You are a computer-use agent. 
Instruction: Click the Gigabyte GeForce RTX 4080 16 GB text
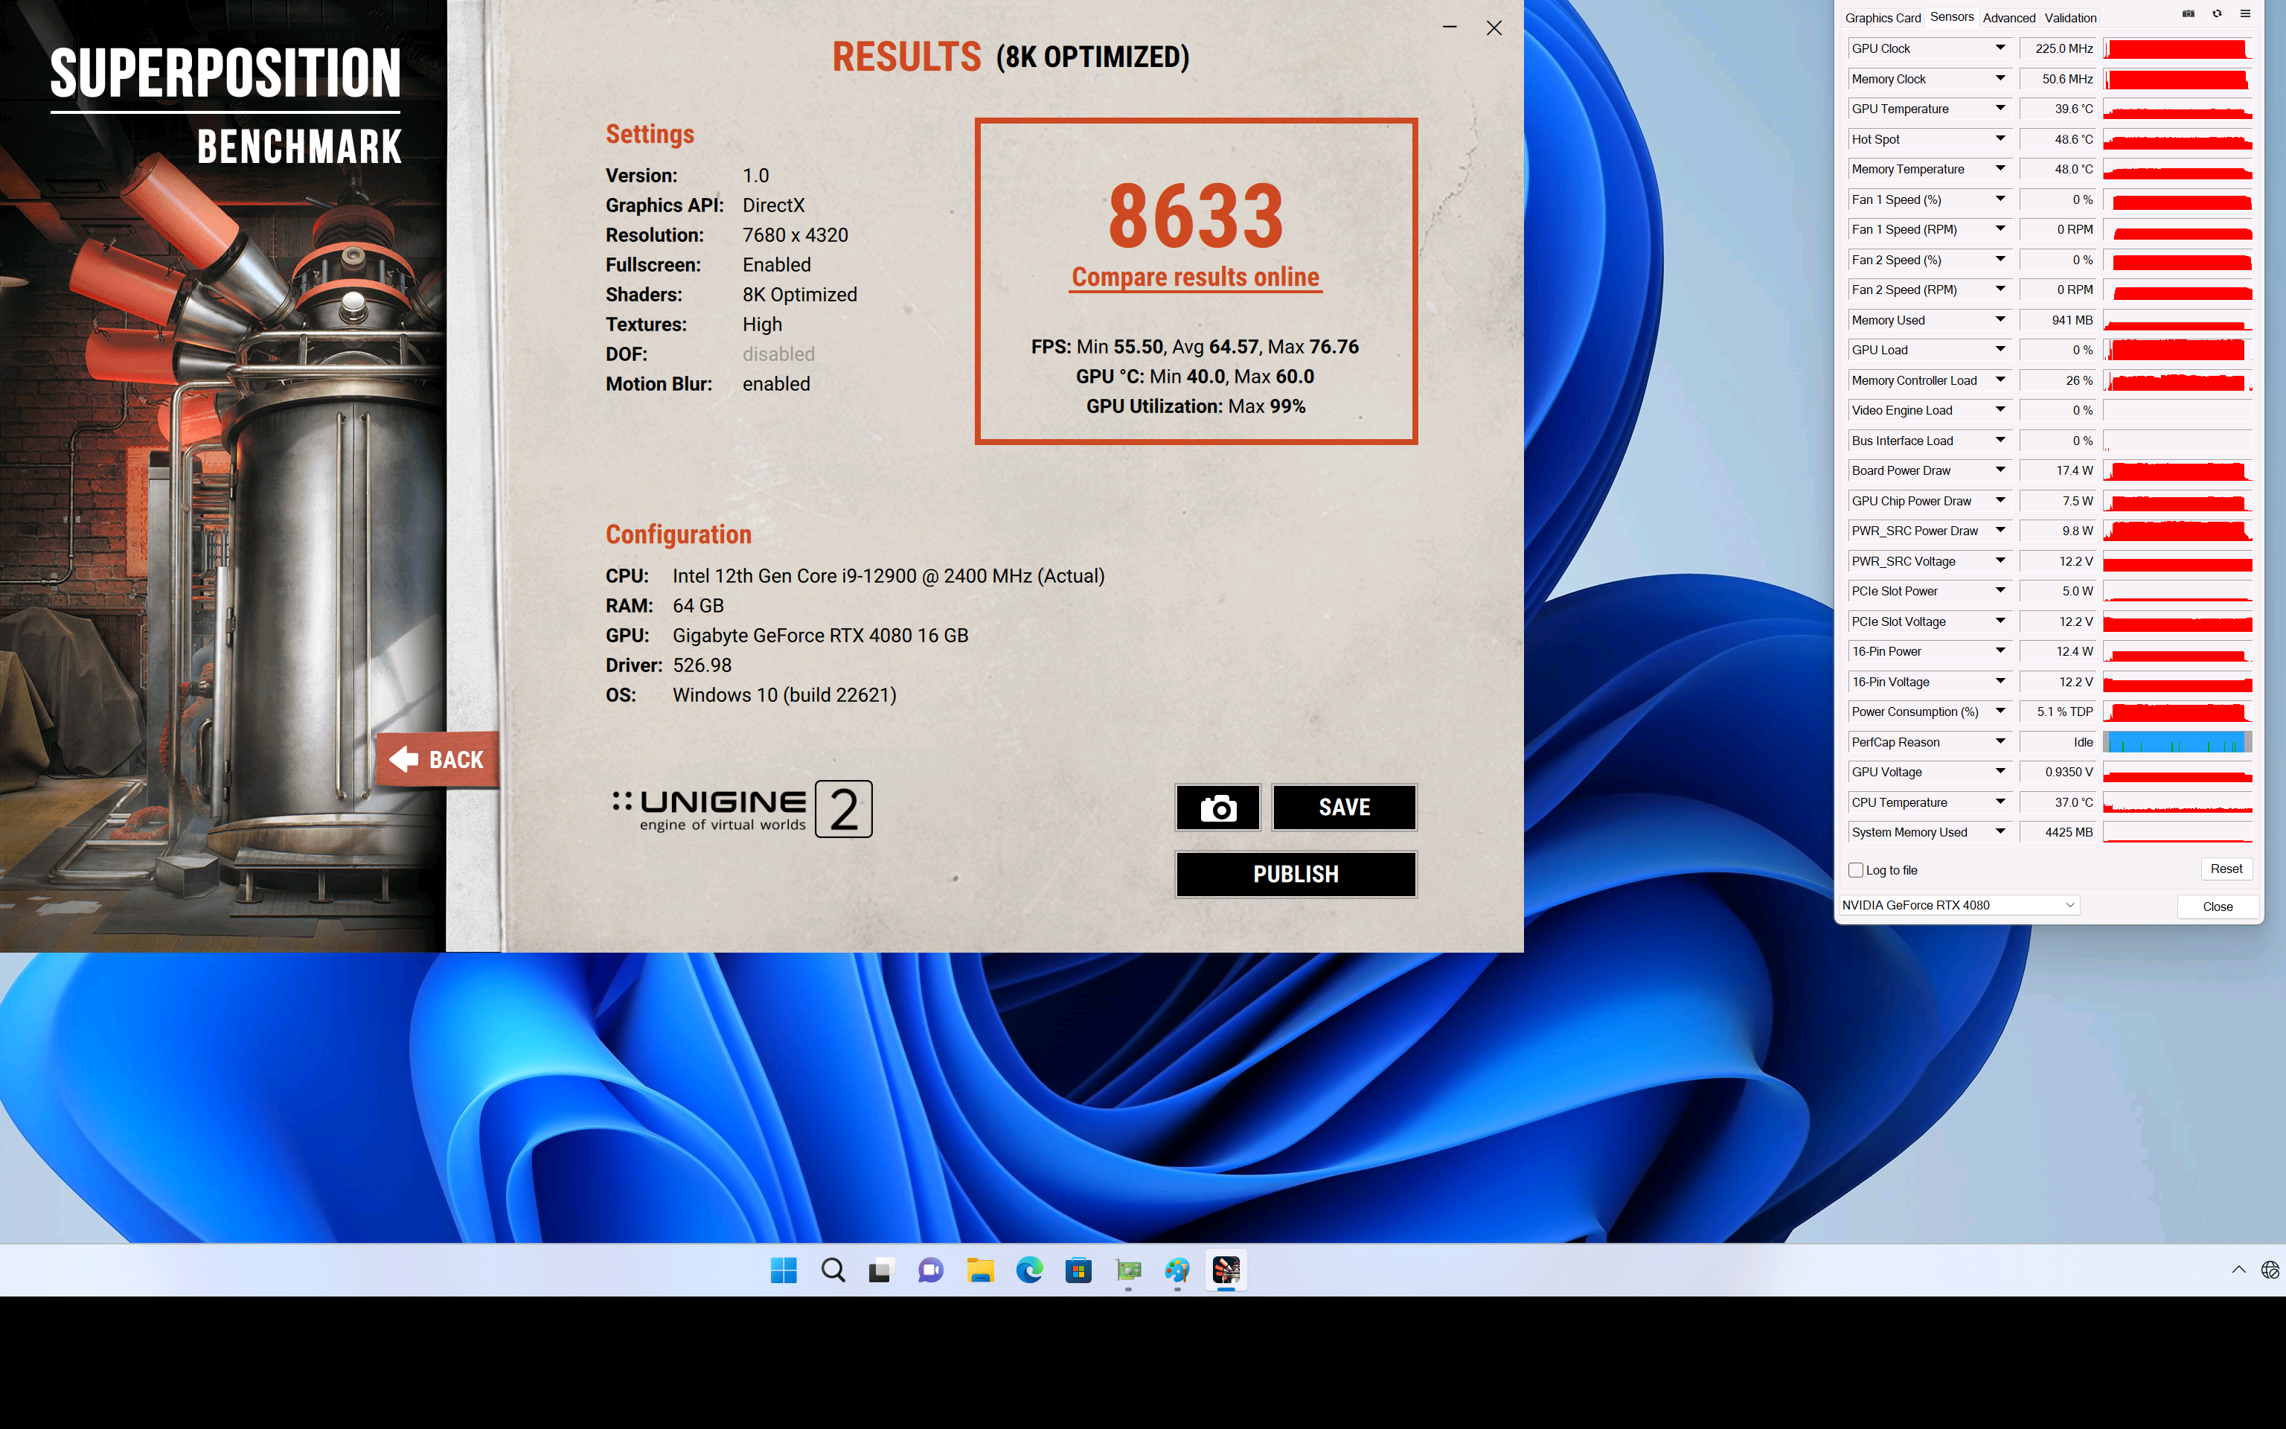[x=820, y=635]
